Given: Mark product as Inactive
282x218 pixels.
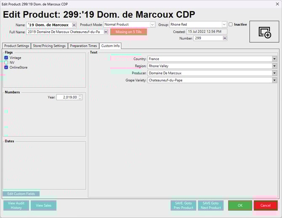Looking at the screenshot, I should [231, 24].
